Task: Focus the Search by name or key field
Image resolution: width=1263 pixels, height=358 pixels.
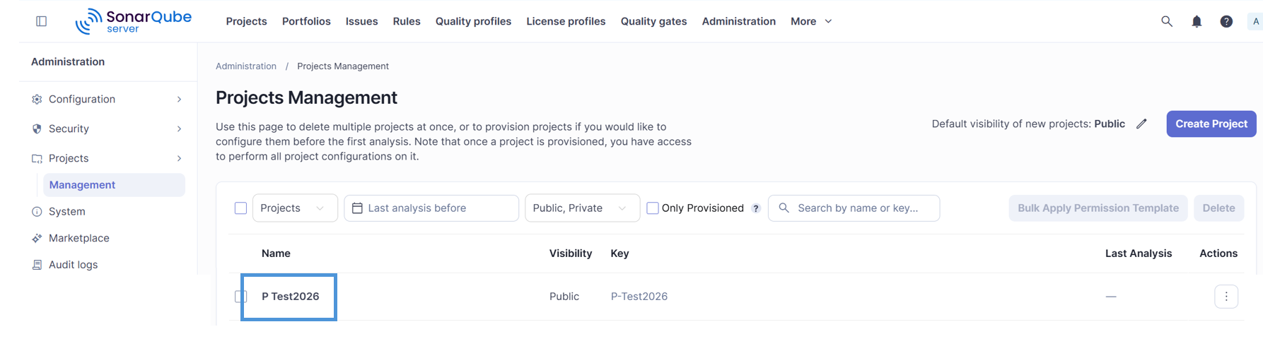Action: point(854,208)
